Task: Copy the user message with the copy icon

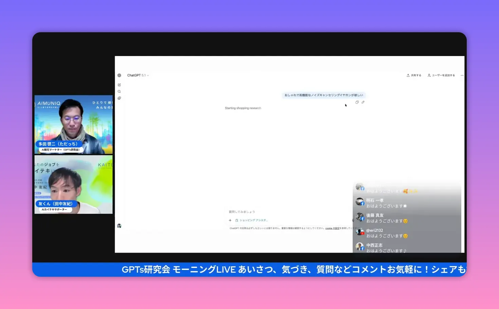Action: [x=357, y=102]
